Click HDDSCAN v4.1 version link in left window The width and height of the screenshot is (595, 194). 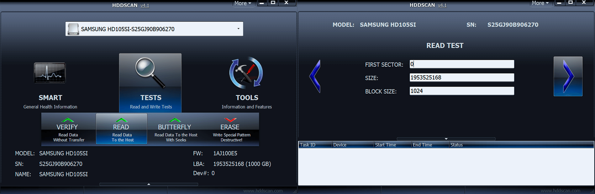[x=145, y=5]
